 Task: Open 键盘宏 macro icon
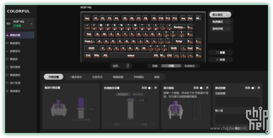[x=7, y=59]
